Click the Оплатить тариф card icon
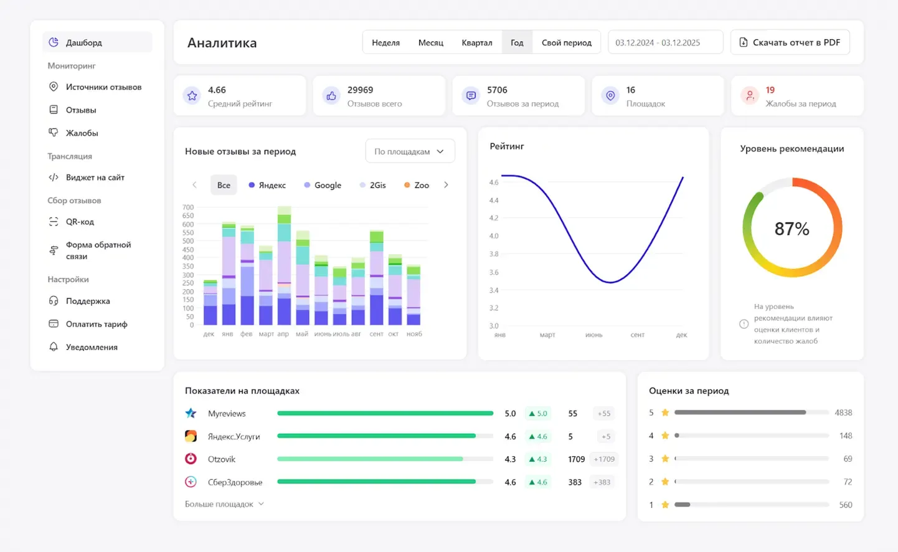Screen dimensions: 898x552 pos(54,324)
